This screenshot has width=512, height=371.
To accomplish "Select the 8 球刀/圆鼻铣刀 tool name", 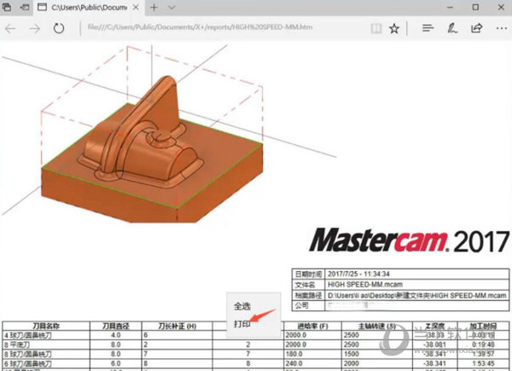I will pyautogui.click(x=28, y=354).
